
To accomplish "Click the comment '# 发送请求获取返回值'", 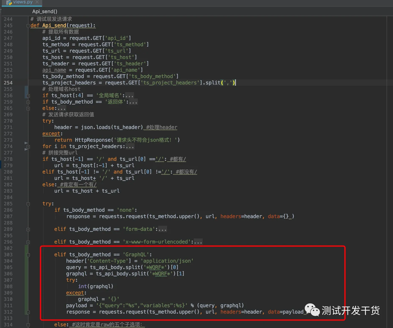I will point(68,114).
